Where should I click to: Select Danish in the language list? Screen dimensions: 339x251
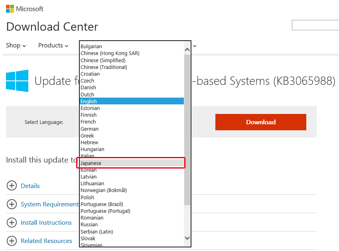point(132,88)
